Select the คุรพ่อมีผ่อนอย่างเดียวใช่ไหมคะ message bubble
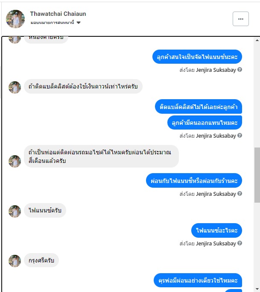Viewport: 260px width, 292px height. point(198,280)
